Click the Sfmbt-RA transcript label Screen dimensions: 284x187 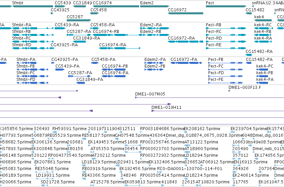pyautogui.click(x=22, y=25)
